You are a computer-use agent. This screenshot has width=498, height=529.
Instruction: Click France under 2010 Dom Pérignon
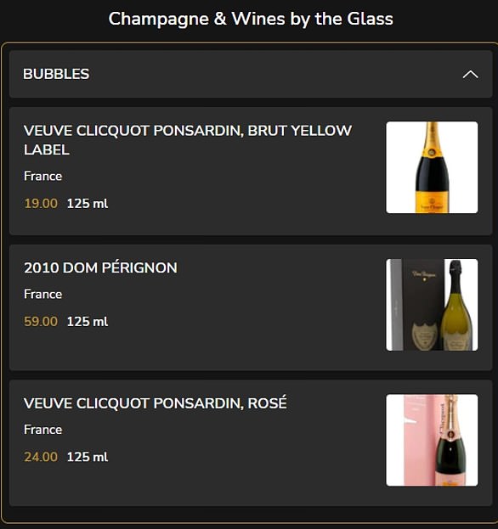coord(42,294)
